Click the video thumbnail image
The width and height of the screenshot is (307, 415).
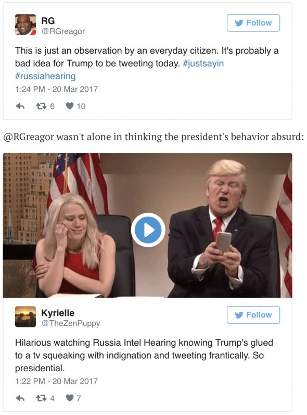tap(147, 225)
